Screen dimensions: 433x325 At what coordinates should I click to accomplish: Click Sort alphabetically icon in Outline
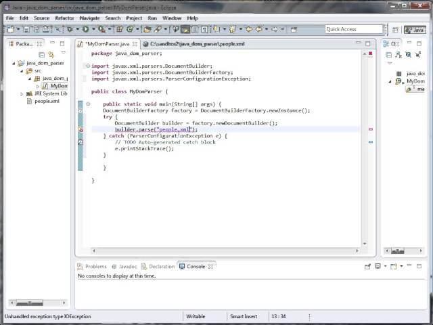coord(398,55)
